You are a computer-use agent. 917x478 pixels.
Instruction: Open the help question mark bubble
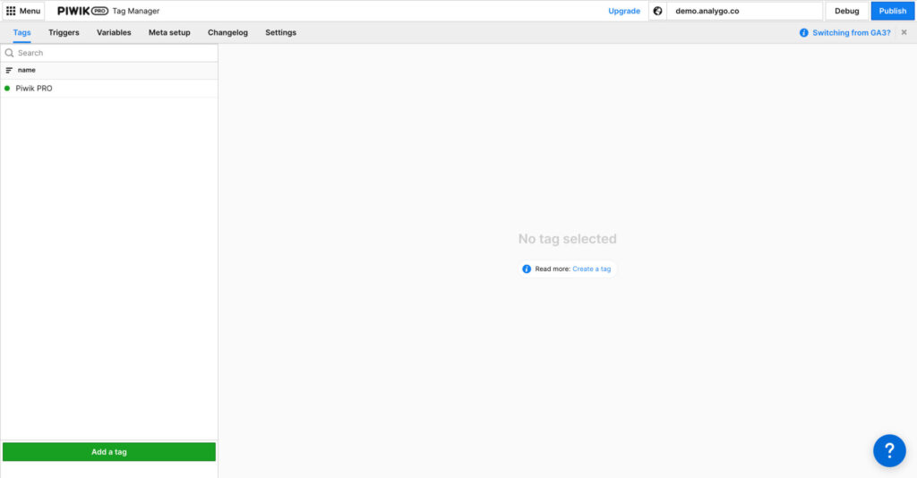[x=888, y=449]
